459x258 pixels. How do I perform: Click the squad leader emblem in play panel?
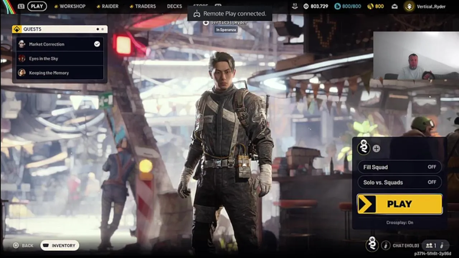coord(364,147)
